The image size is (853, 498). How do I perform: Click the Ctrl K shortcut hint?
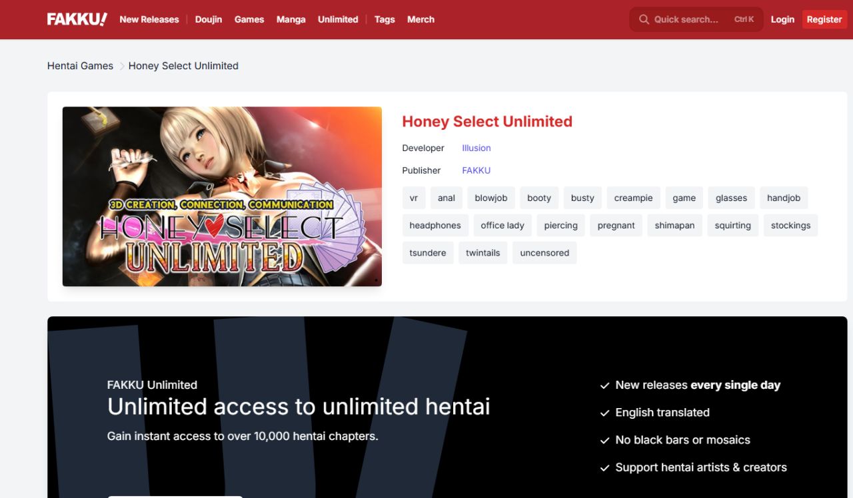click(744, 19)
